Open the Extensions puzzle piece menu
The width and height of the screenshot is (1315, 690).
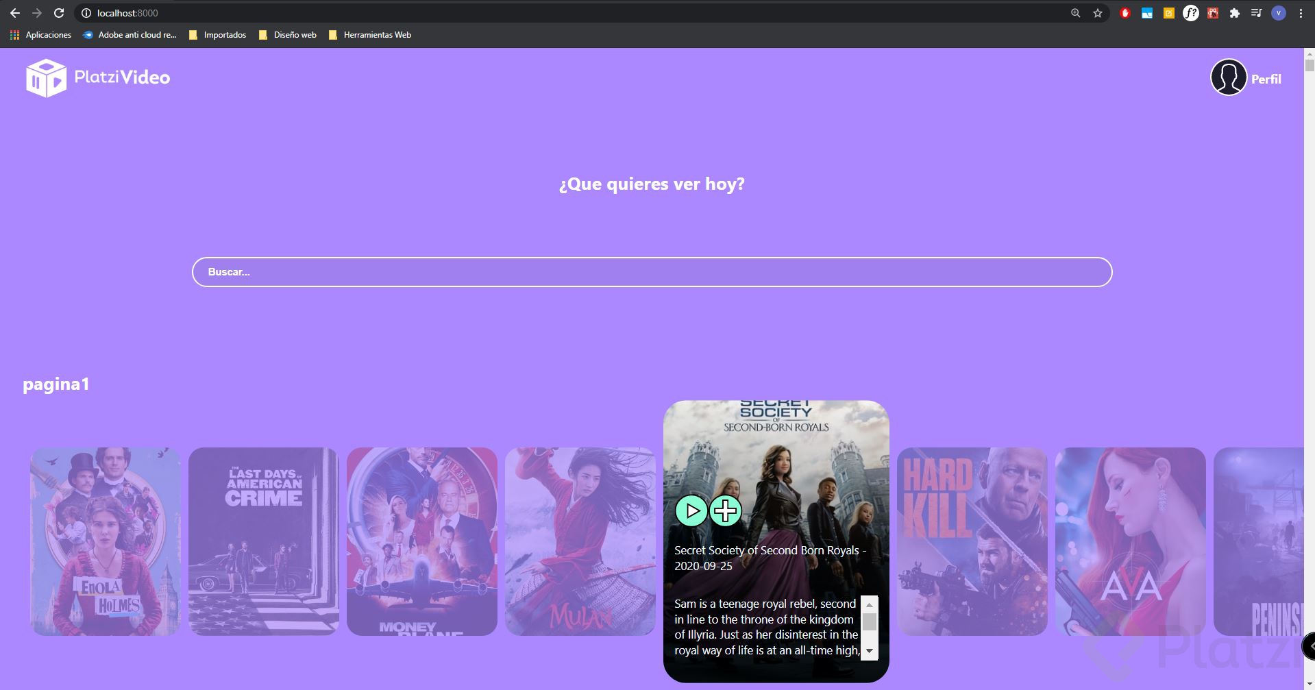coord(1235,13)
